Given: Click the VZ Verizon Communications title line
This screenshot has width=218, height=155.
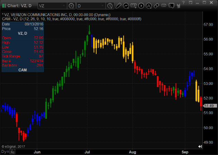Looking at the screenshot, I should pyautogui.click(x=56, y=15).
